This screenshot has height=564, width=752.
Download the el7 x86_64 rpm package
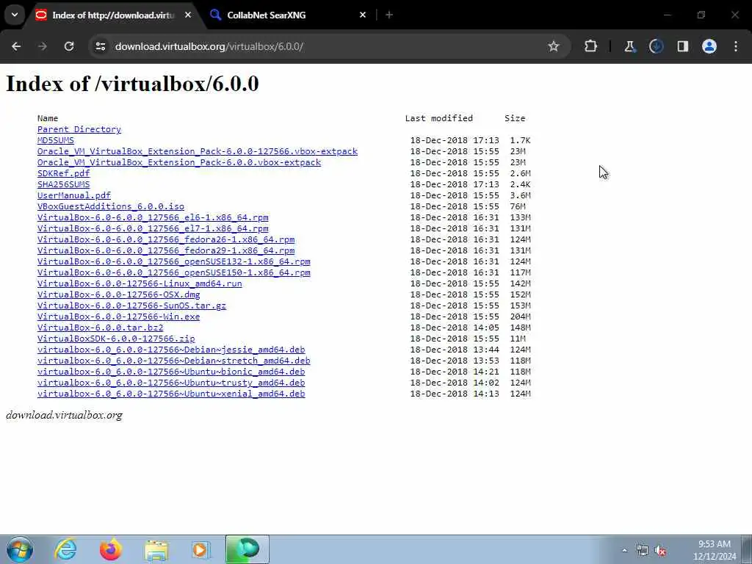coord(153,229)
